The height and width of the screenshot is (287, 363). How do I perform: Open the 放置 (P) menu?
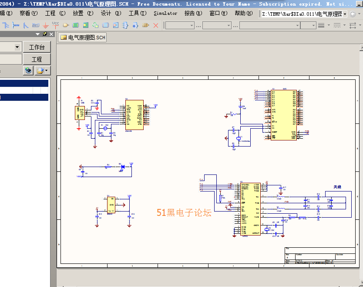click(83, 14)
